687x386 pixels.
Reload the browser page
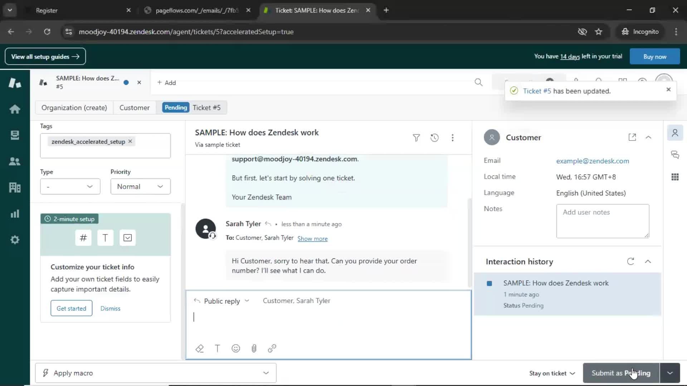(x=47, y=32)
